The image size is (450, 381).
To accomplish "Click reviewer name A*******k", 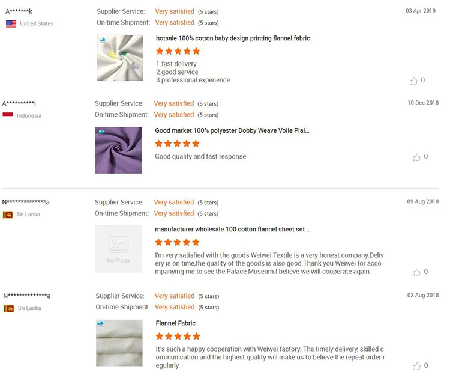I will coord(19,11).
